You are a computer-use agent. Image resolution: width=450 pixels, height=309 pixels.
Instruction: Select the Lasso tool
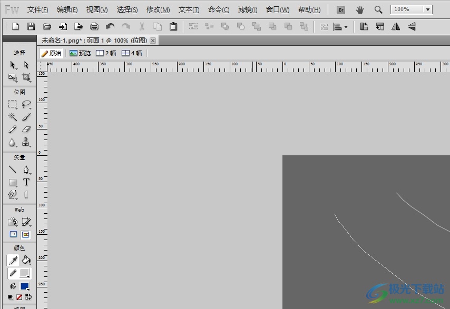click(26, 104)
